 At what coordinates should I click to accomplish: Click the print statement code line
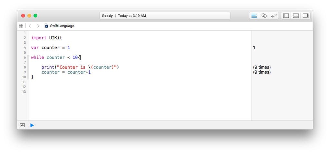point(80,67)
